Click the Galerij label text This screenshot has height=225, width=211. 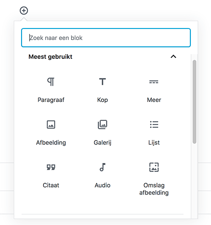point(102,143)
